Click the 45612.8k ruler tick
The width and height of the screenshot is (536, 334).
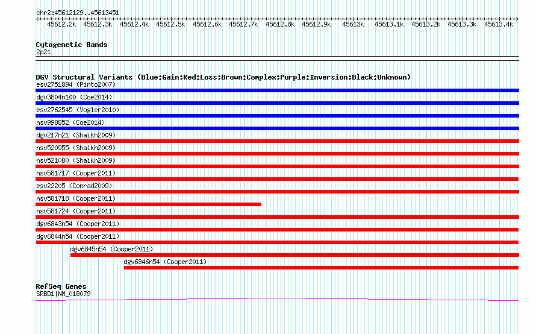tap(280, 24)
